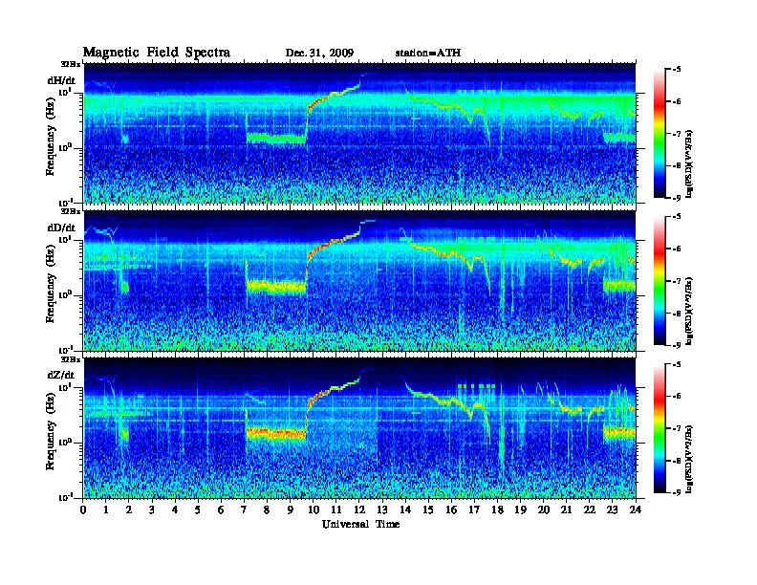This screenshot has width=757, height=585.
Task: Click the dD/dt panel color bar
Action: coord(660,281)
